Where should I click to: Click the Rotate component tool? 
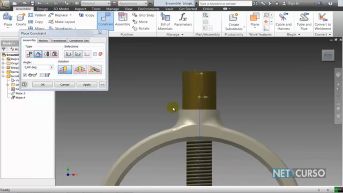141,28
